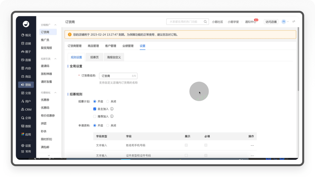Select 开启 for 招募计划

(x=95, y=101)
